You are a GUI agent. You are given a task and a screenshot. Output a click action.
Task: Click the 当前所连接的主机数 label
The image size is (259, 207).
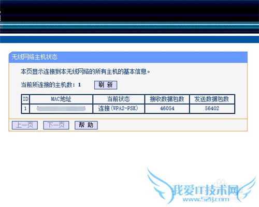click(48, 85)
